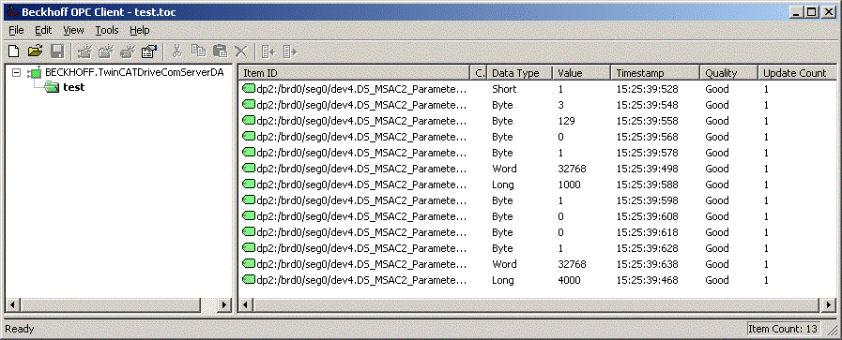Select the item row with timestamp 15:25:39:528
The width and height of the screenshot is (842, 340).
tap(537, 89)
